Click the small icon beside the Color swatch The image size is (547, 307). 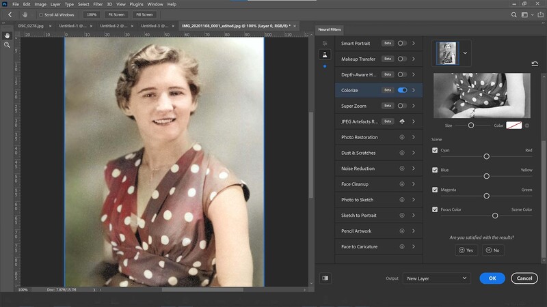(x=527, y=126)
